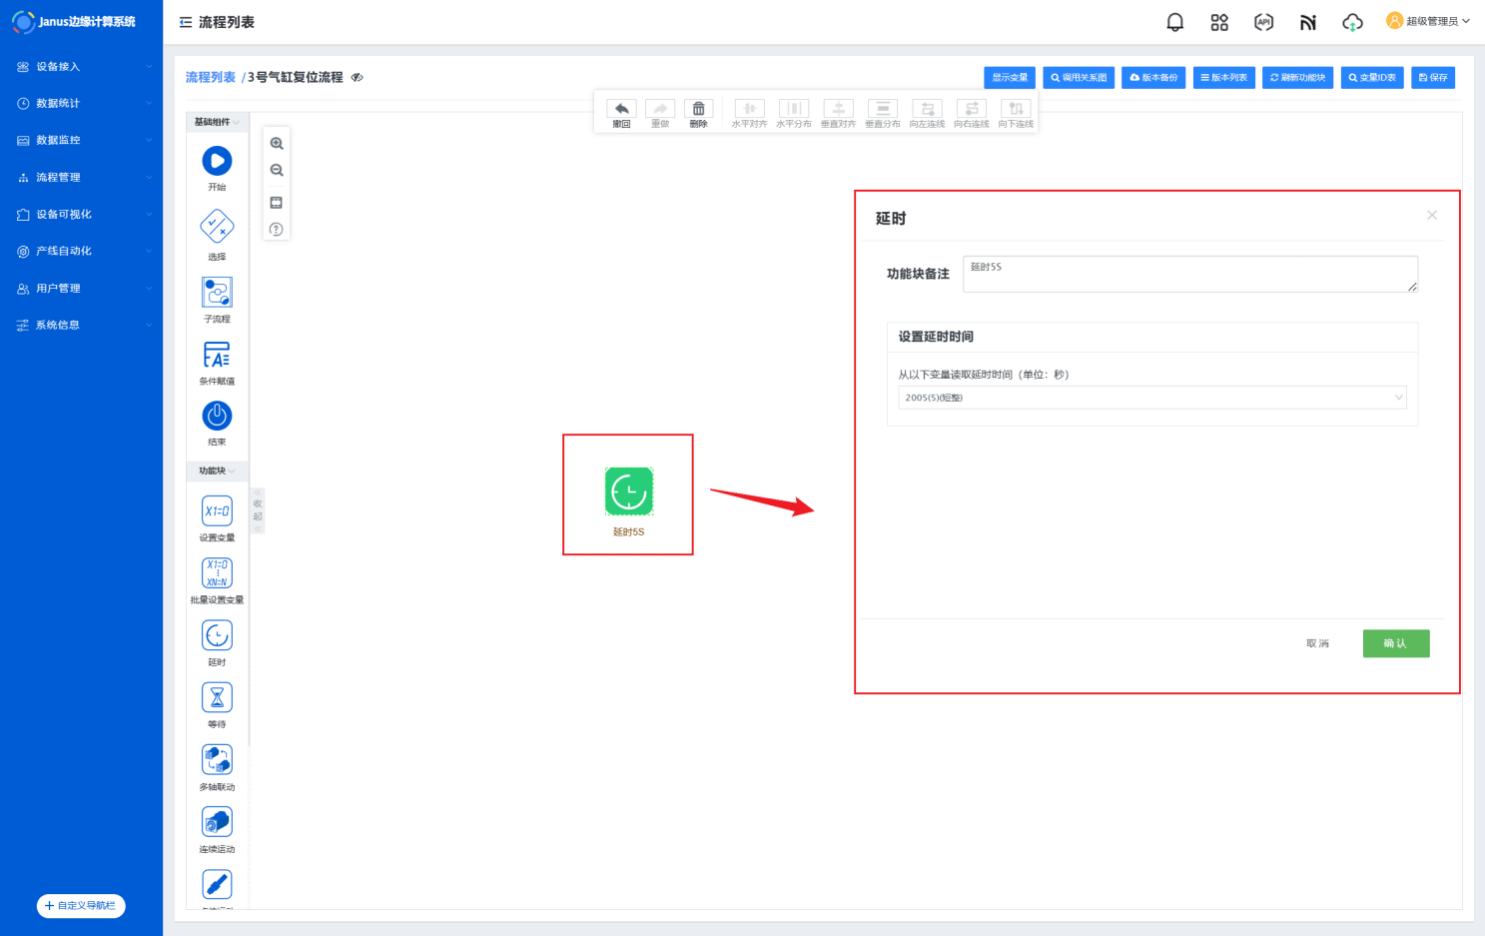Select the 等待 hourglass function block
The image size is (1485, 936).
pos(217,697)
